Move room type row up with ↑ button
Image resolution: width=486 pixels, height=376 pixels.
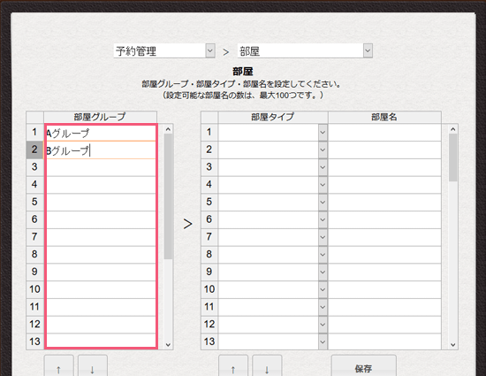click(233, 366)
